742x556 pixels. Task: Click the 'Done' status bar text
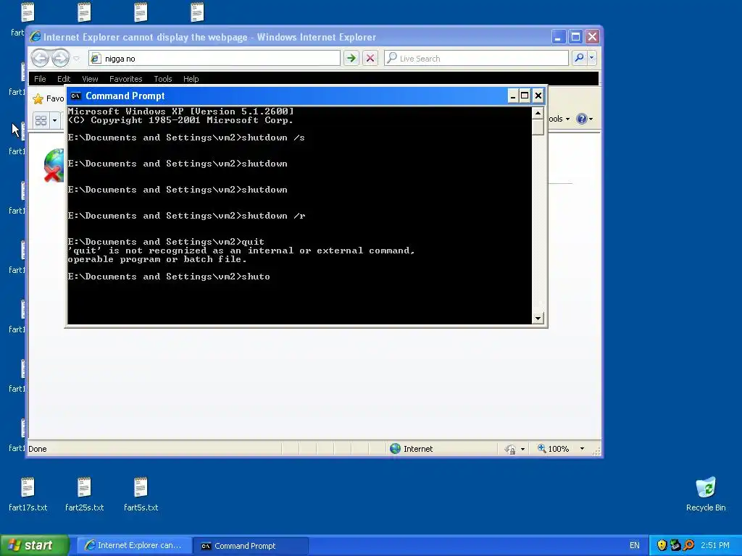click(x=38, y=449)
